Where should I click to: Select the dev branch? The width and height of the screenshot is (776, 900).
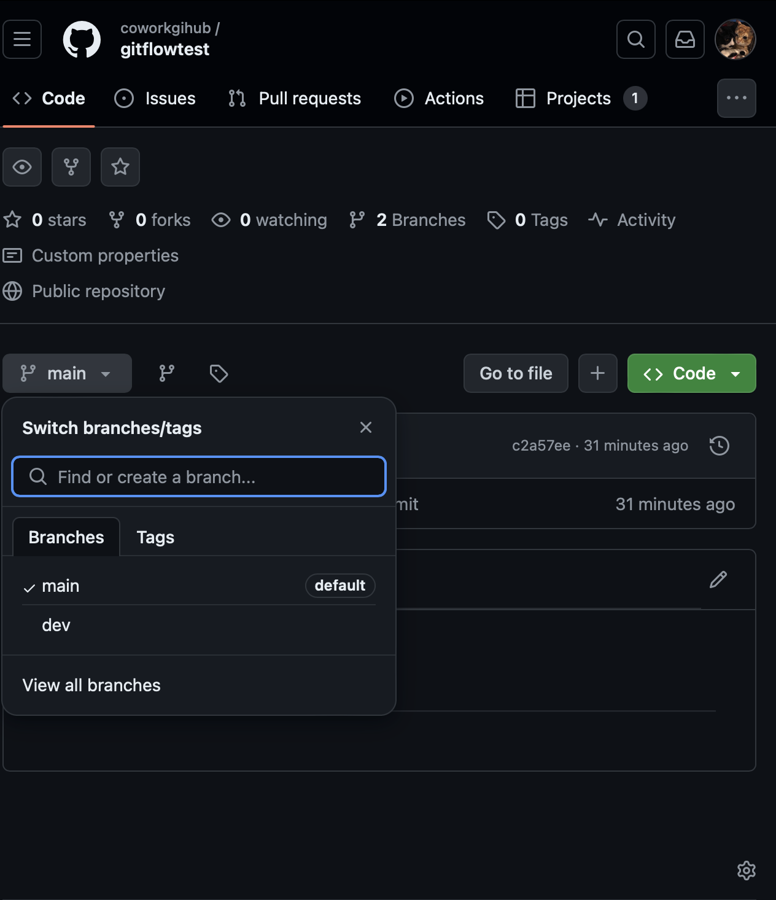(x=56, y=625)
